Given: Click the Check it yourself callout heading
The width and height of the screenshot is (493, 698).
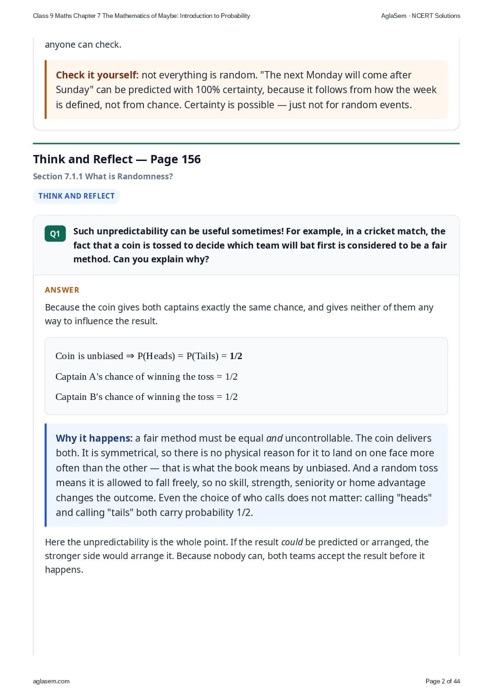Looking at the screenshot, I should click(97, 75).
